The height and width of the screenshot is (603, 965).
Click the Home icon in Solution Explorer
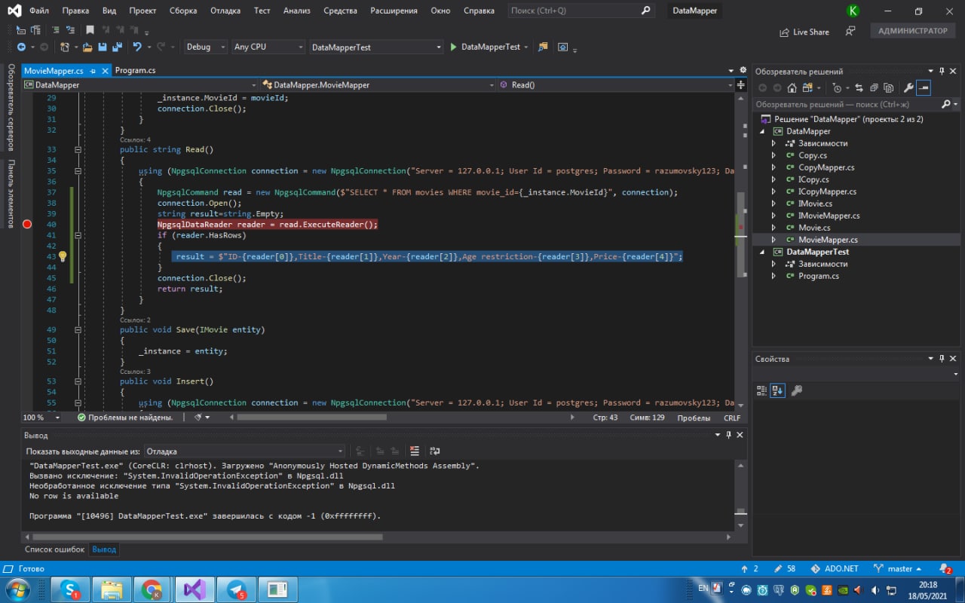(792, 87)
